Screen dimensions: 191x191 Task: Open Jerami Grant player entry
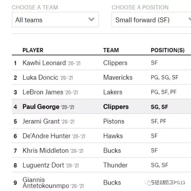pos(41,121)
